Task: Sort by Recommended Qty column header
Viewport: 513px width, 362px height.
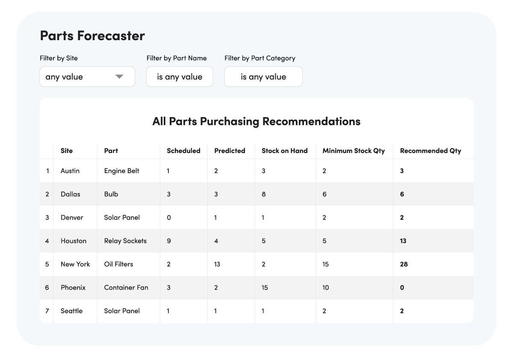Action: click(x=430, y=150)
